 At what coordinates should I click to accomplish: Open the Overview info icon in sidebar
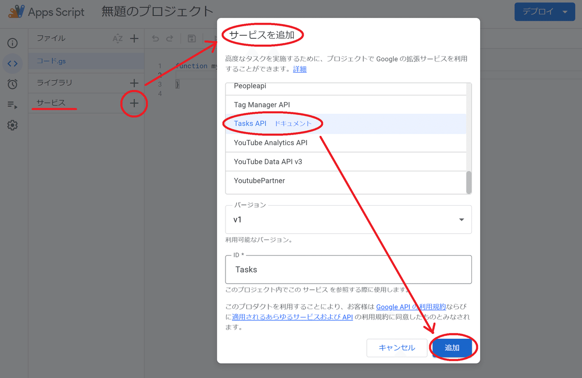pos(13,43)
